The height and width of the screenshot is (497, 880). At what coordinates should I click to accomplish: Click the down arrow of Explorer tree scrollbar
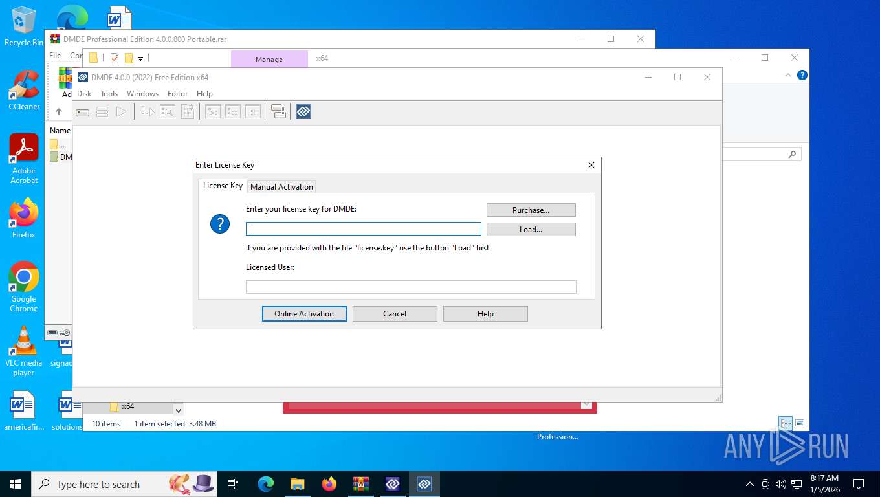click(x=178, y=410)
